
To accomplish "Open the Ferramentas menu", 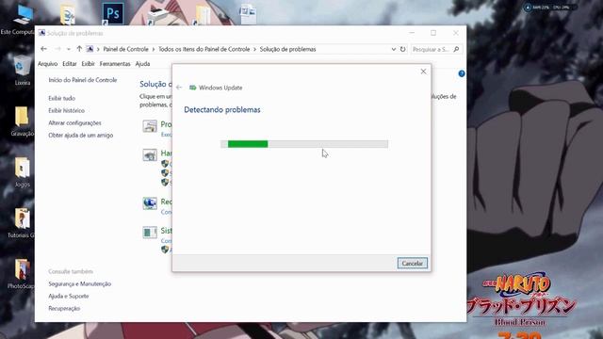I will 115,64.
